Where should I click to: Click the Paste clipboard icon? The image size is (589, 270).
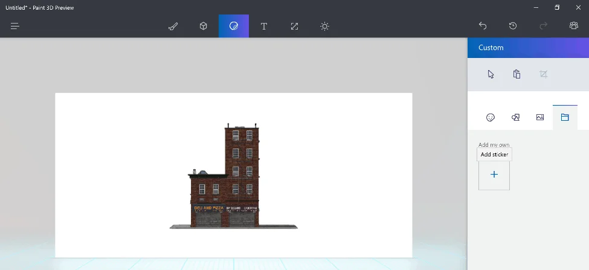[517, 74]
